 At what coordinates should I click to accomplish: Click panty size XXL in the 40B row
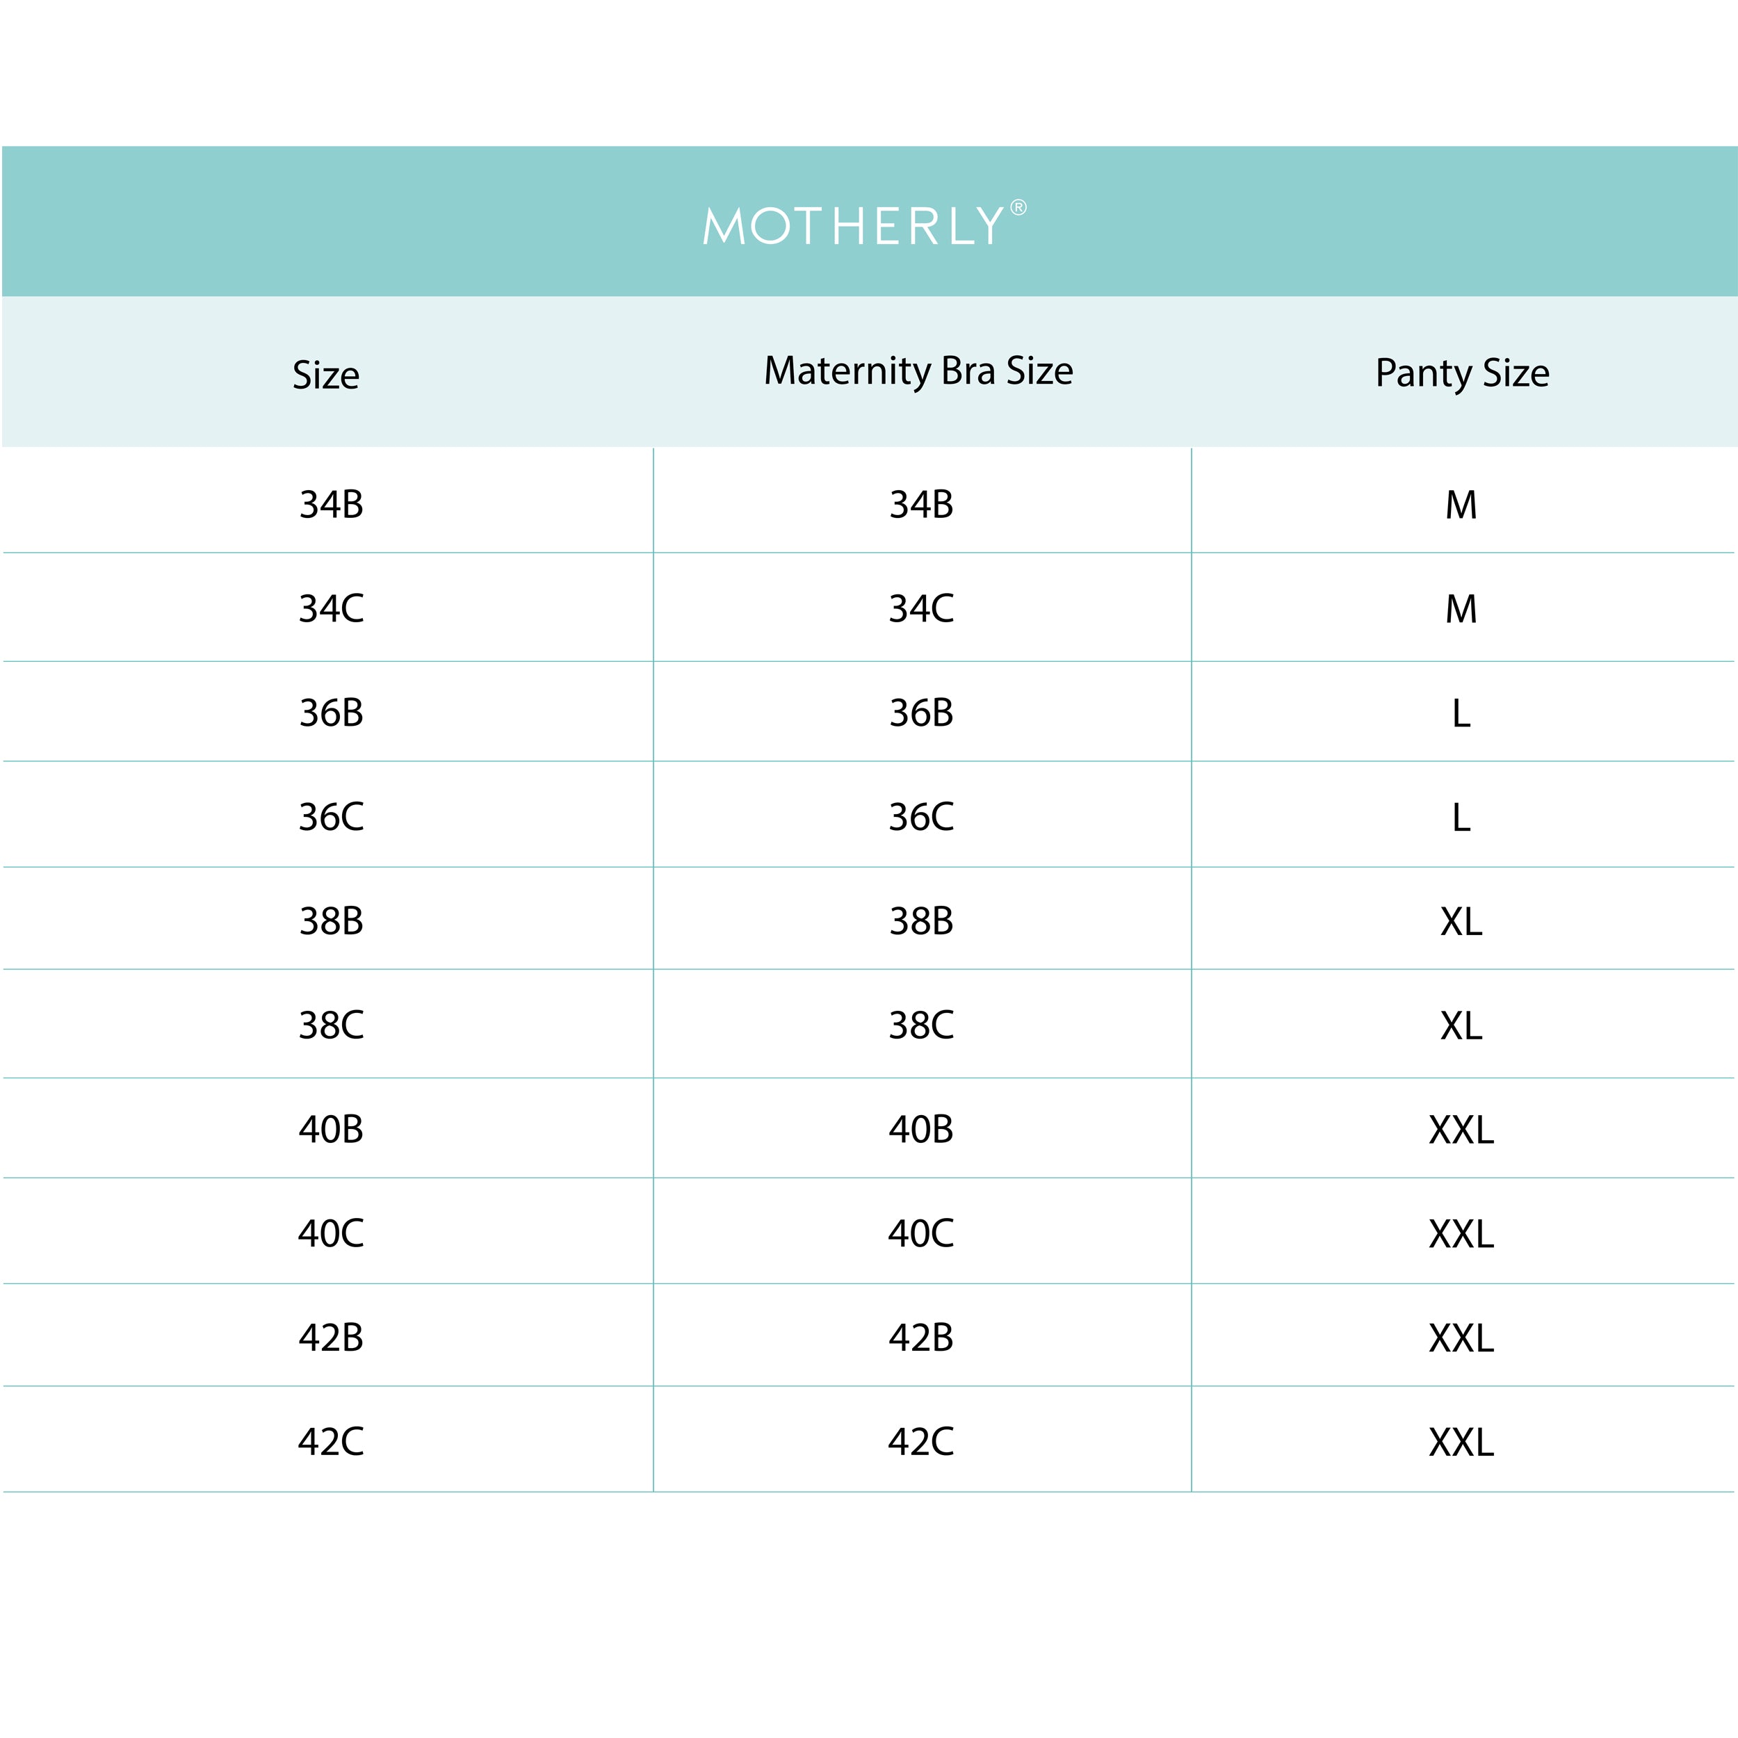point(1461,1130)
